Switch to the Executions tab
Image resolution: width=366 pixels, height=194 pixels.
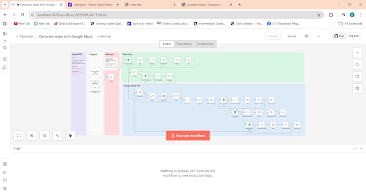184,44
